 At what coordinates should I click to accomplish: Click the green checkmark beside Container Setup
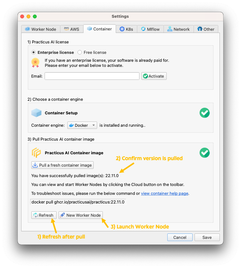205,113
